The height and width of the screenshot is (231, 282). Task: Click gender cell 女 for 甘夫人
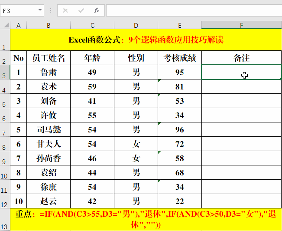point(136,144)
